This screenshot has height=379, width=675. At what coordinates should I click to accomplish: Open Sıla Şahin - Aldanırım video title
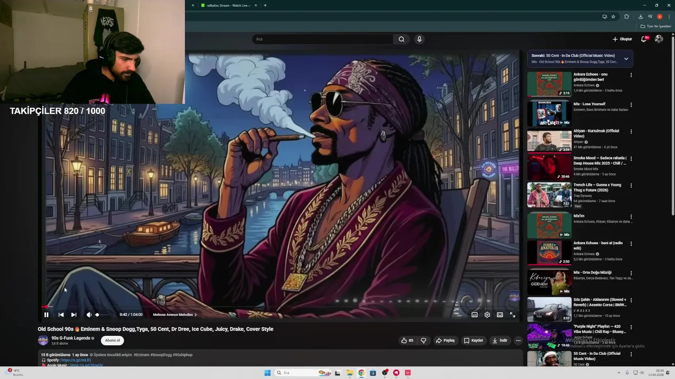point(600,302)
